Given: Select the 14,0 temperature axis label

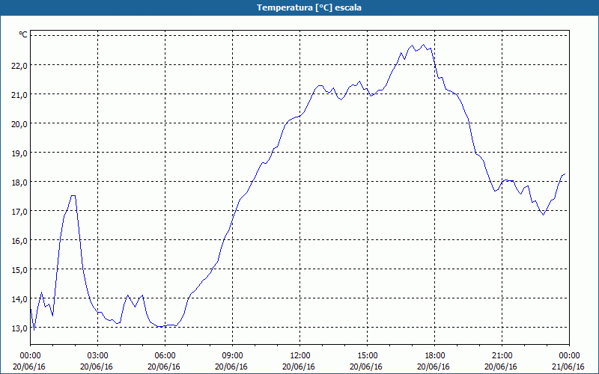Looking at the screenshot, I should click(x=19, y=298).
